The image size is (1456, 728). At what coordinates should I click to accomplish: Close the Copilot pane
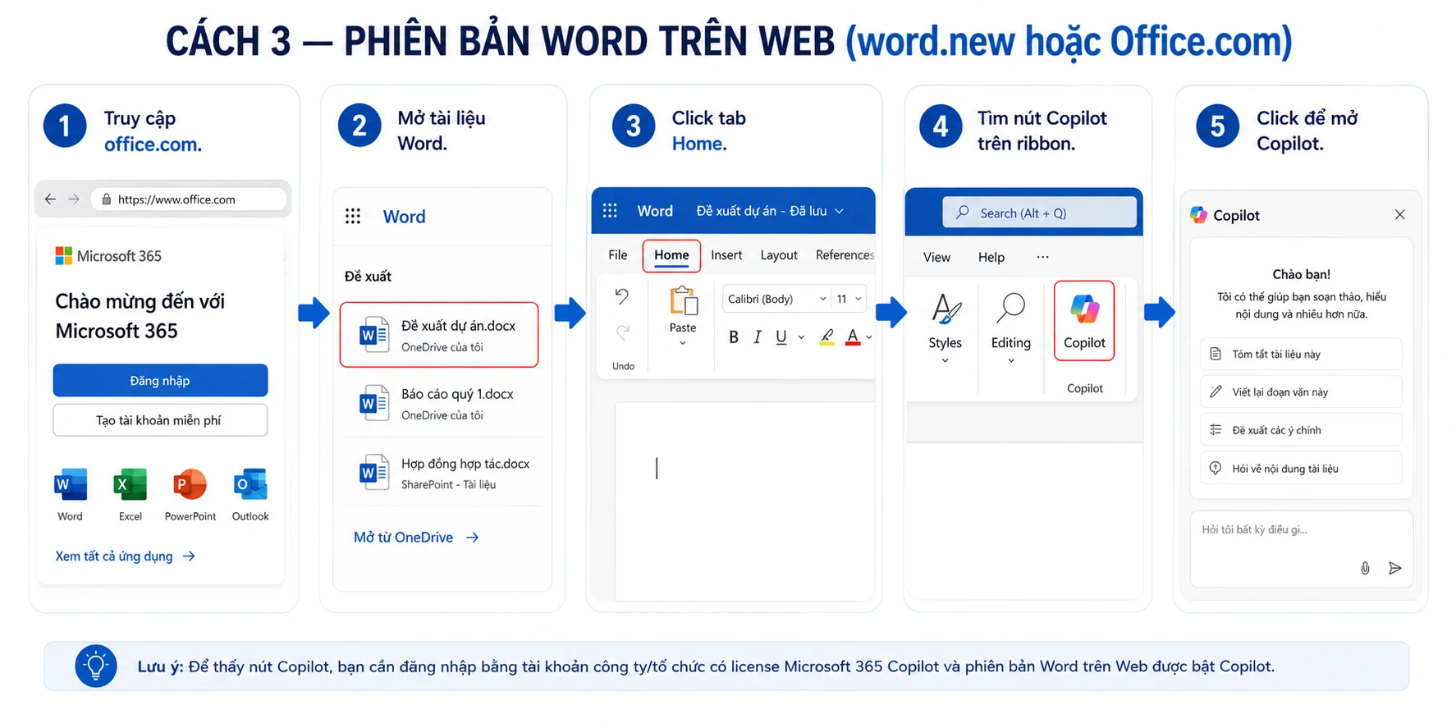tap(1400, 215)
